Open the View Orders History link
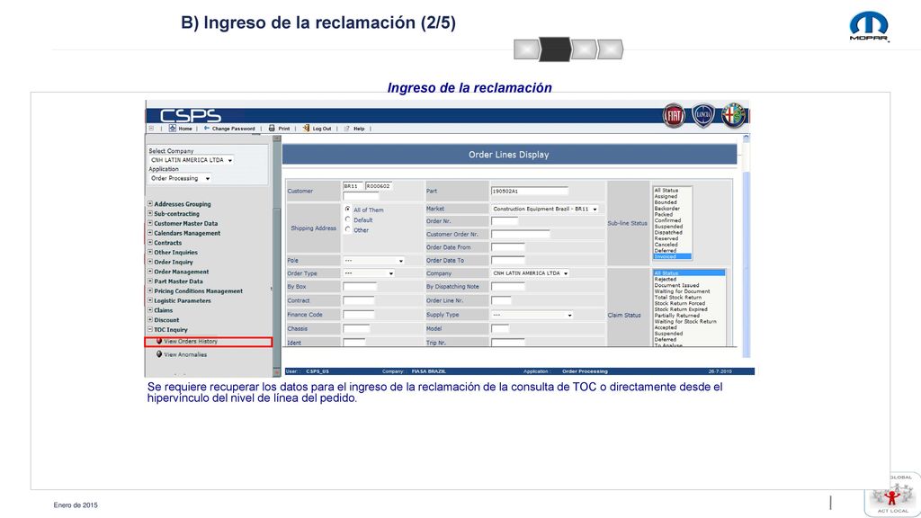921x518 pixels. click(191, 341)
